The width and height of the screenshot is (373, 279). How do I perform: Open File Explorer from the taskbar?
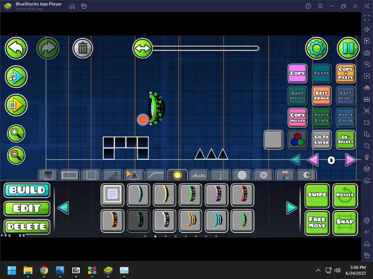click(28, 270)
